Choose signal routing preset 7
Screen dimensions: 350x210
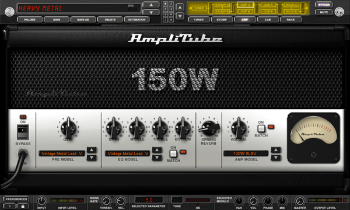click(165, 20)
